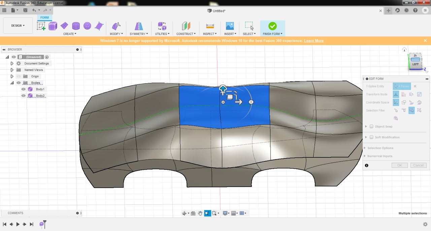Hide Body1 using its eye icon
Screen dimensions: 431x231
click(23, 89)
